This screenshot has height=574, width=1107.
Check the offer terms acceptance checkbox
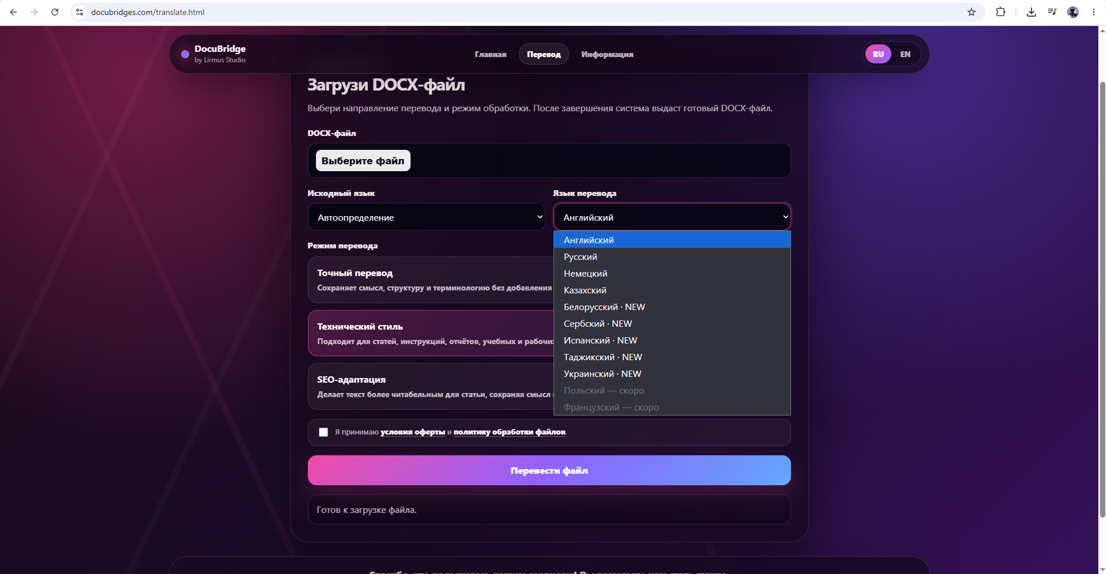point(323,432)
